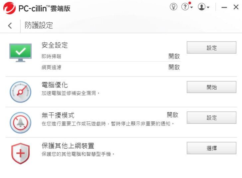
Task: Select the 電腦優化 heading
Action: [55, 85]
